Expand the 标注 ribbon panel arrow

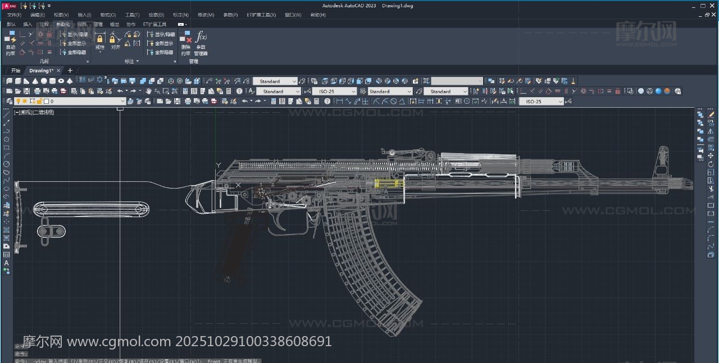pyautogui.click(x=138, y=61)
